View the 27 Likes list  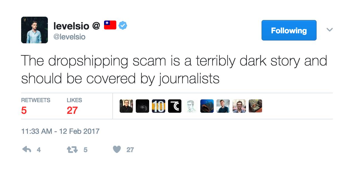point(74,107)
